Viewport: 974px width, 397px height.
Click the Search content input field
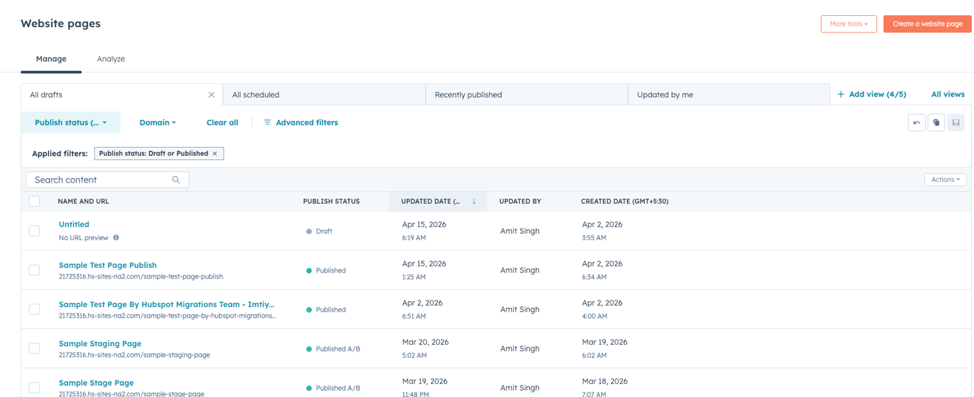click(107, 179)
